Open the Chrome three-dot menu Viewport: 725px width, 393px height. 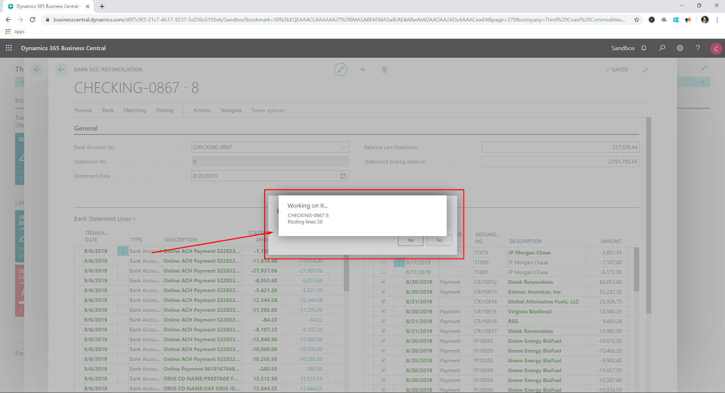(717, 19)
